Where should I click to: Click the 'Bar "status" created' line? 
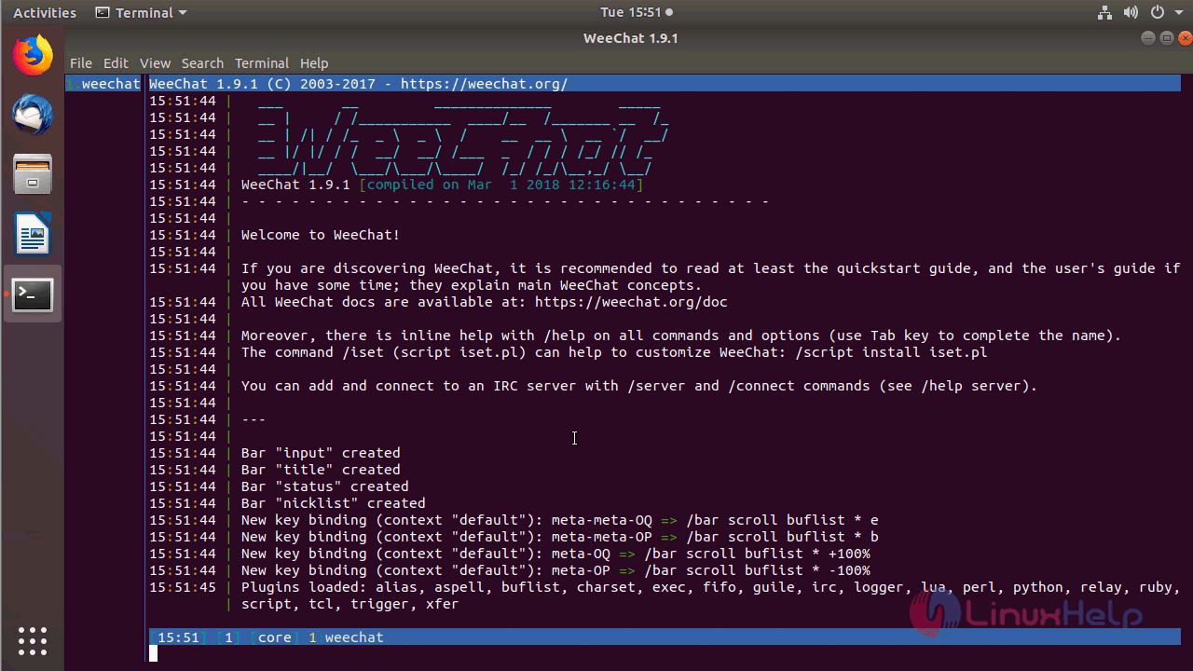pos(324,486)
